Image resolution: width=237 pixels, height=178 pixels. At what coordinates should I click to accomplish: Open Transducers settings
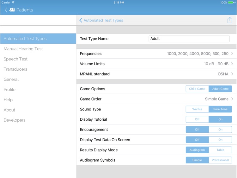38,69
